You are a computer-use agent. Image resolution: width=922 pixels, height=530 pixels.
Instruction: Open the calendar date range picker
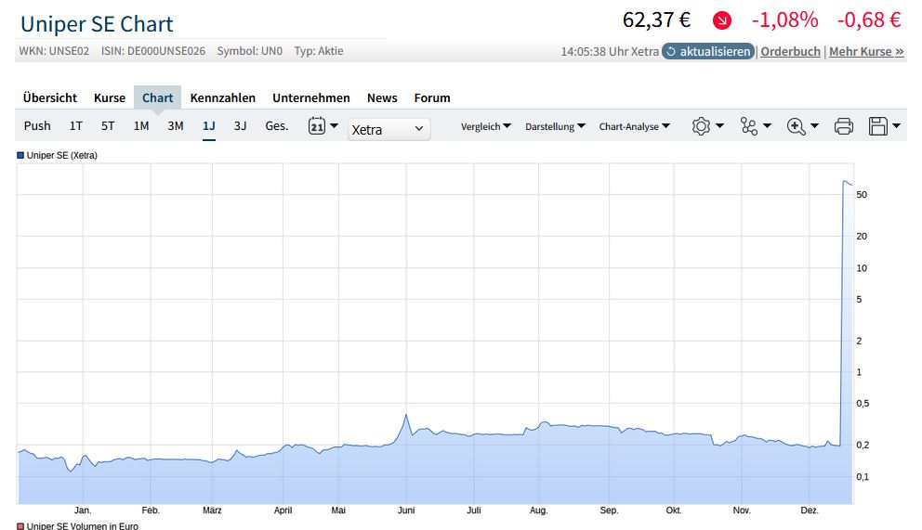[x=317, y=126]
